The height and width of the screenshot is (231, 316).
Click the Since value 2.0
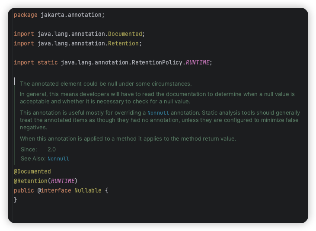[51, 150]
